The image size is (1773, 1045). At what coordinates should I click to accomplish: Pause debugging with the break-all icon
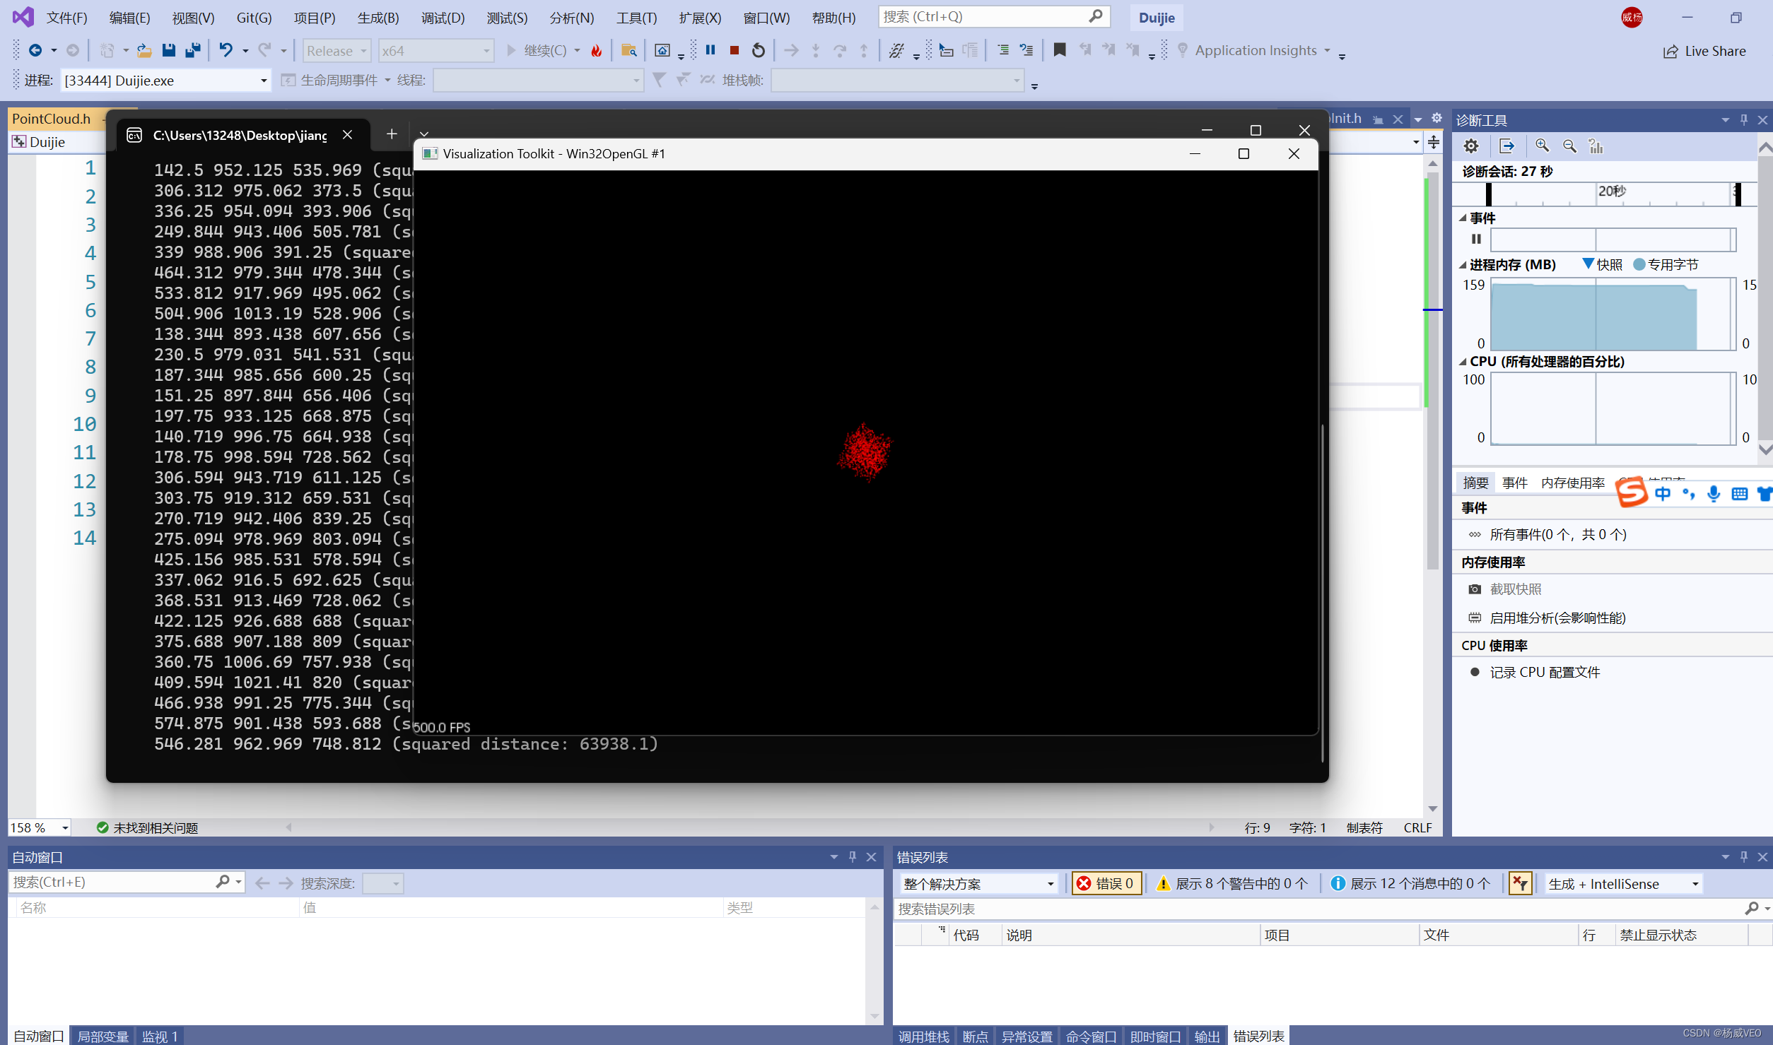710,50
